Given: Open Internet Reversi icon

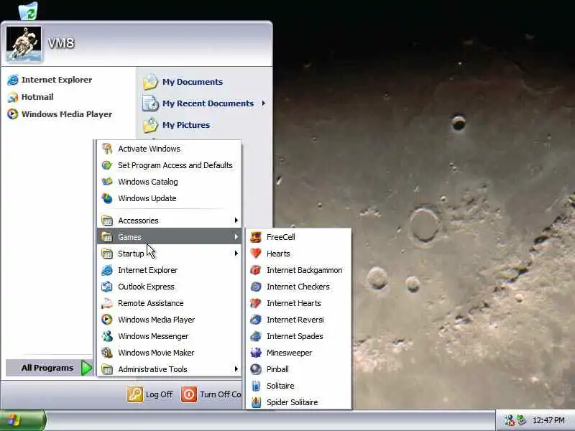Looking at the screenshot, I should click(x=256, y=320).
